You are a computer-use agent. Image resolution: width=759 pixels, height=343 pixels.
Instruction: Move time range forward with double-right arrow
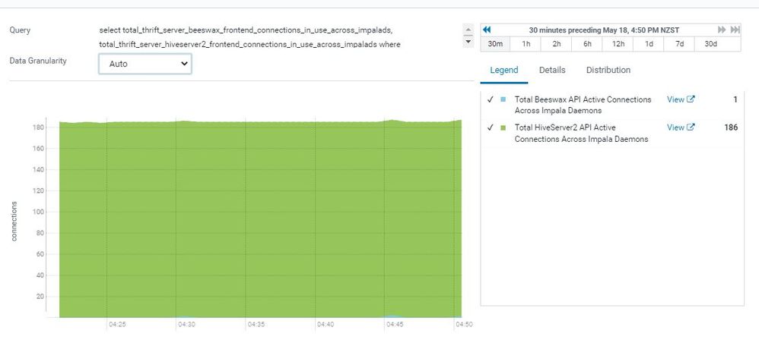[x=722, y=30]
